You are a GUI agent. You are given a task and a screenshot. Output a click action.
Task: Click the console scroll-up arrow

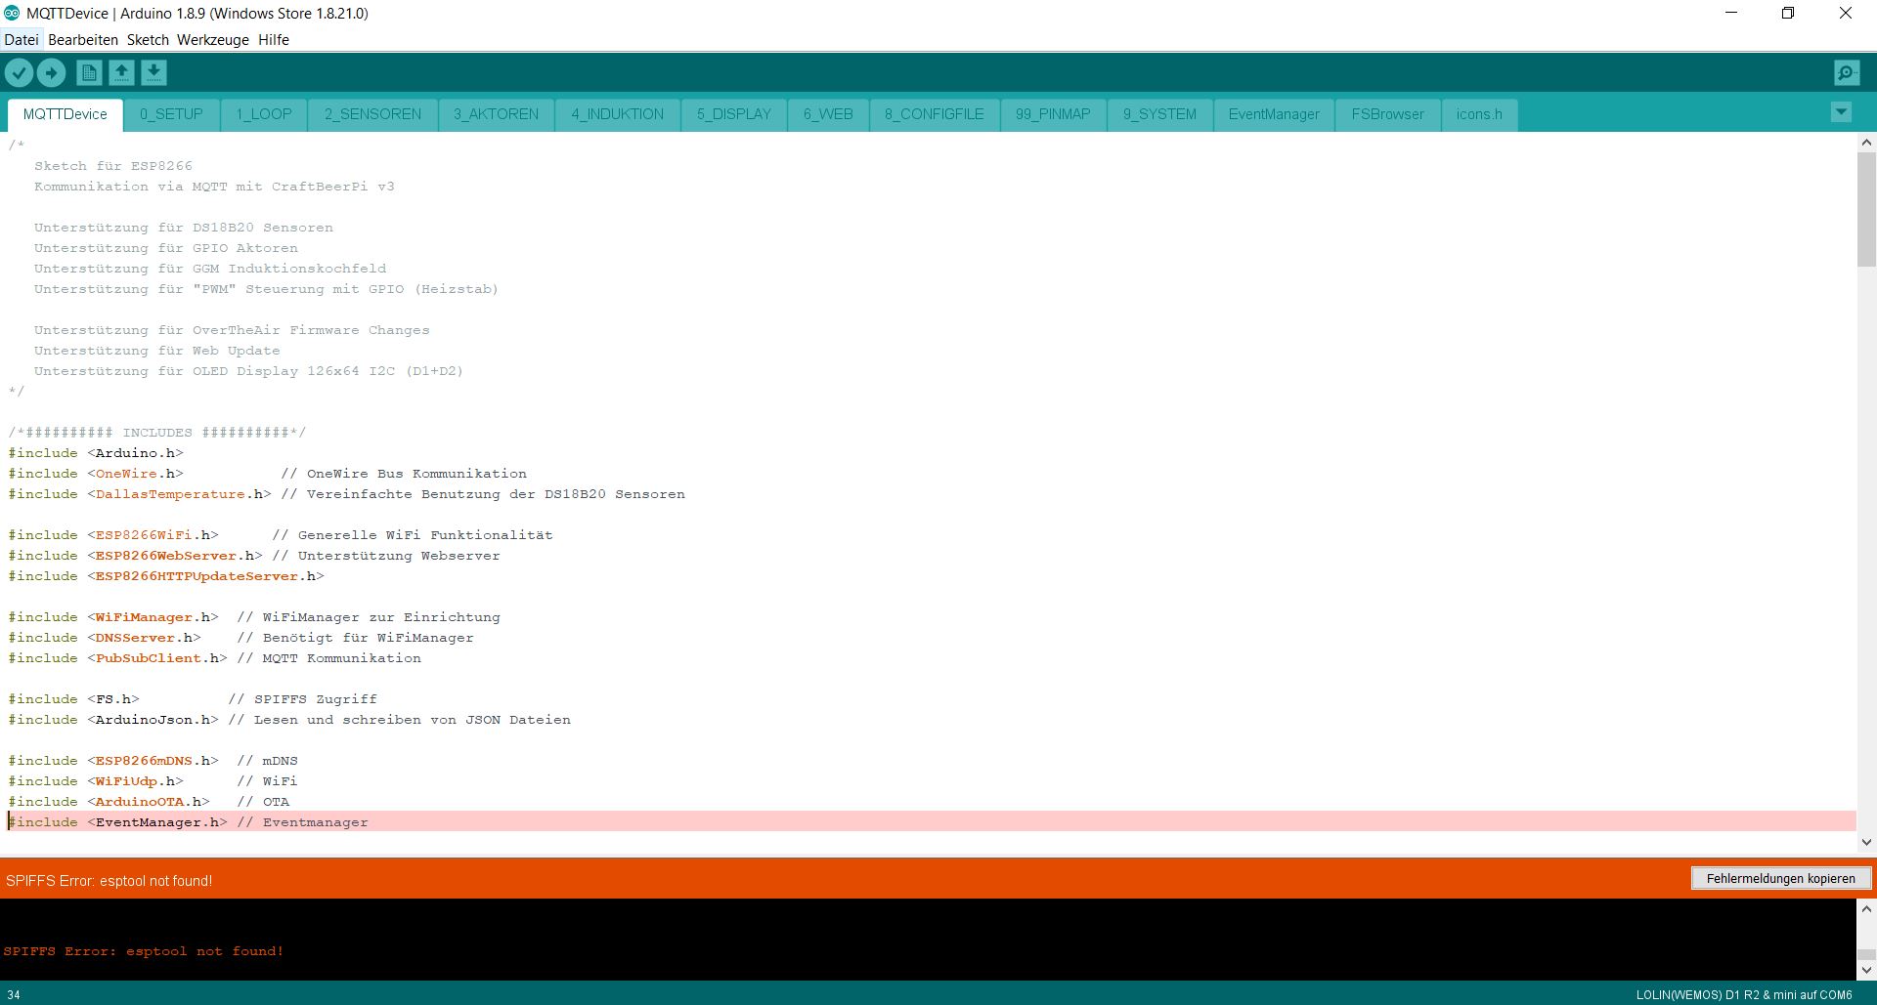coord(1866,909)
